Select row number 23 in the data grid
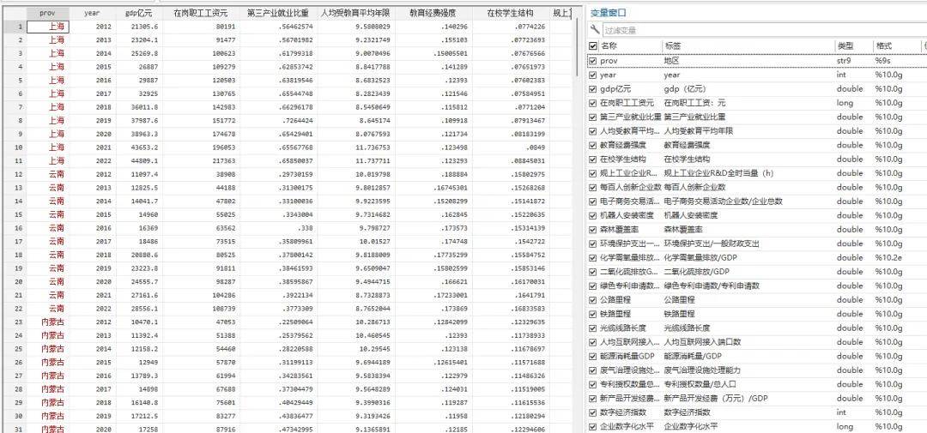Image resolution: width=927 pixels, height=433 pixels. 15,322
